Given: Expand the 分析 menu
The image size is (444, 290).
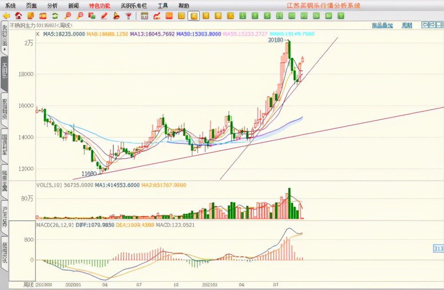Looking at the screenshot, I should click(x=52, y=6).
